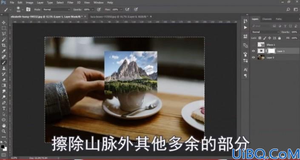Switch to the Paths tab
The height and width of the screenshot is (160, 300).
[279, 19]
